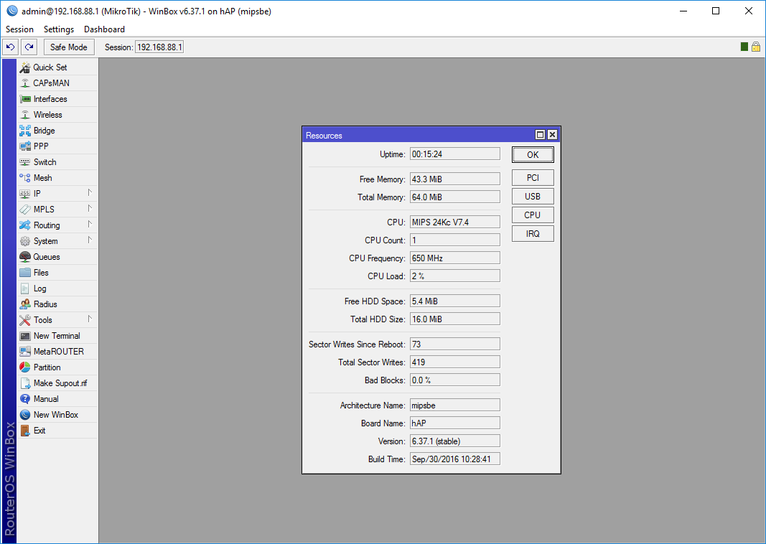Open the Settings menu

[x=59, y=29]
